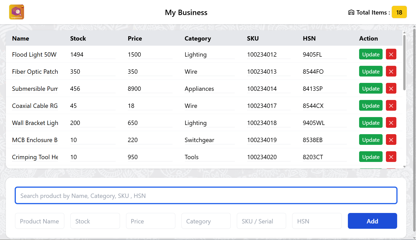Click the VyaparStock app logo
416x240 pixels.
(17, 12)
